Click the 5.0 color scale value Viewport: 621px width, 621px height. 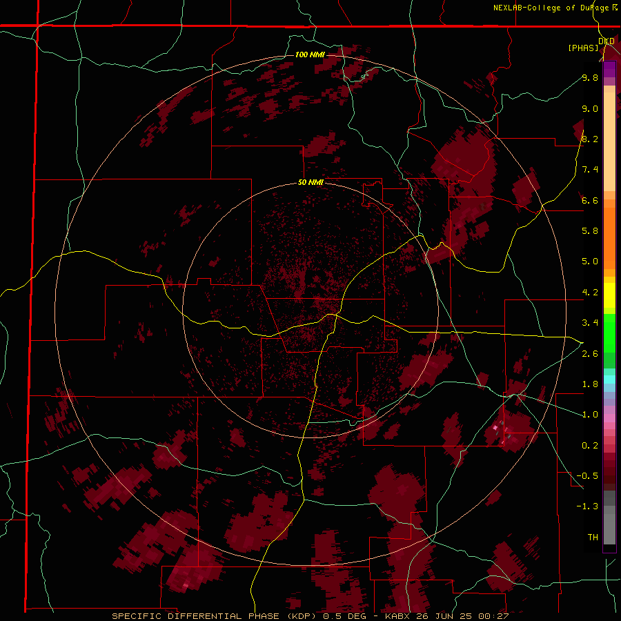click(590, 262)
